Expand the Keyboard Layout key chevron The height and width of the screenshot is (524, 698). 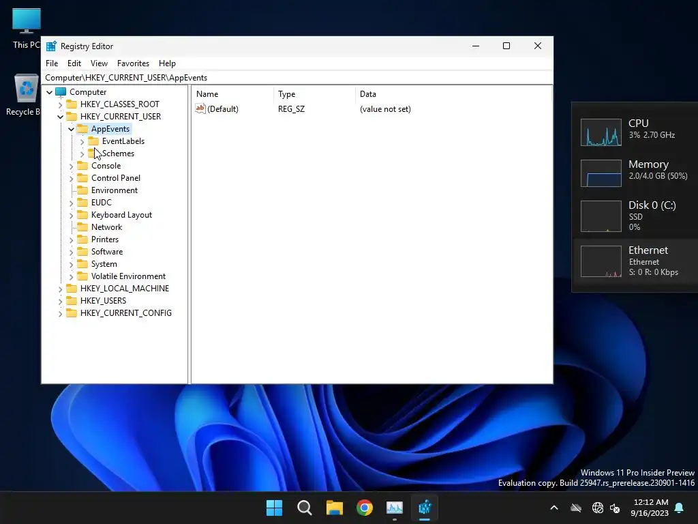(71, 215)
